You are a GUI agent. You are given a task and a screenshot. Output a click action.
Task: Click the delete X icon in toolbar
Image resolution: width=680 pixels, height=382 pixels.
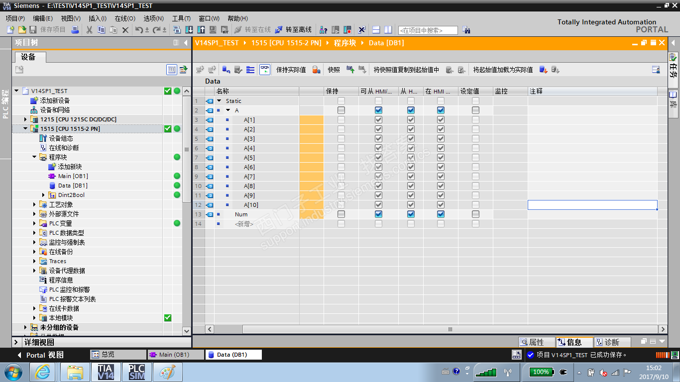tap(125, 30)
